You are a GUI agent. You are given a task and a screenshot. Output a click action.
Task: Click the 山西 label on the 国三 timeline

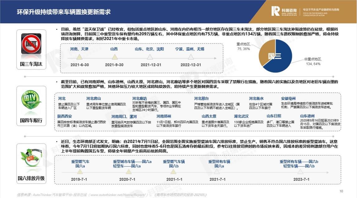pyautogui.click(x=114, y=49)
